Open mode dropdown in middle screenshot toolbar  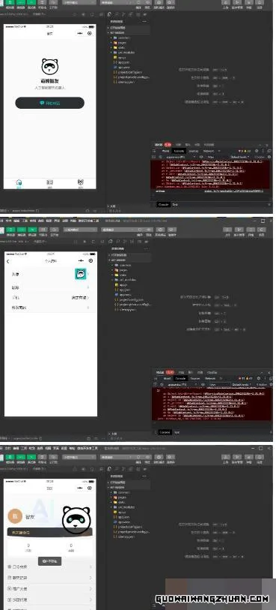(x=80, y=230)
